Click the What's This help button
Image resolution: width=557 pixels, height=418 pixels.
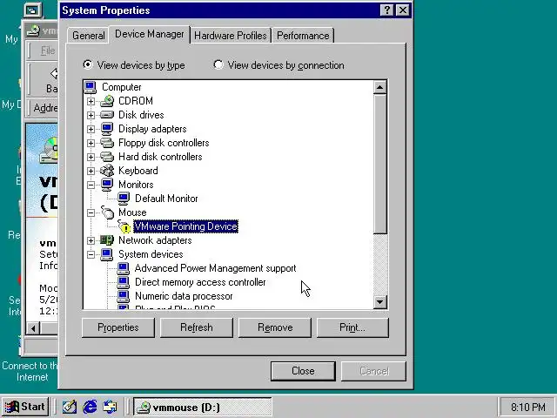pyautogui.click(x=386, y=10)
